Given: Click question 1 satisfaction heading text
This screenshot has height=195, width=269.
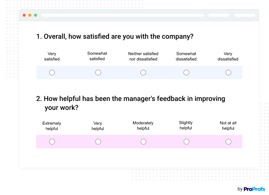Looking at the screenshot, I should pyautogui.click(x=115, y=37).
